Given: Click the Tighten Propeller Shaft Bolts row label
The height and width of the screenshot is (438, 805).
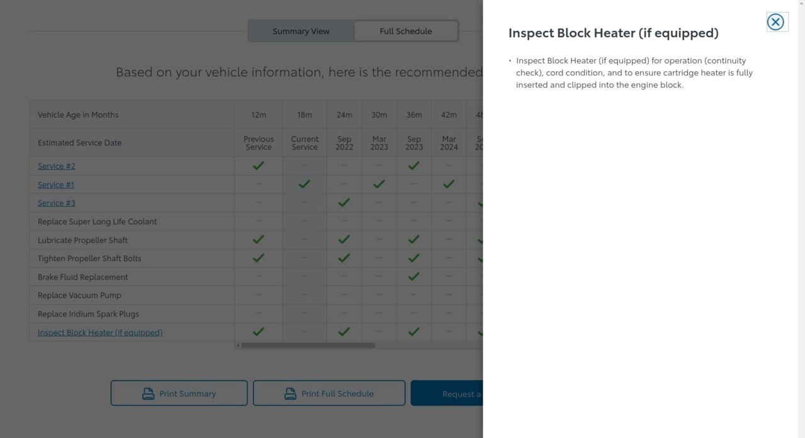Looking at the screenshot, I should (89, 258).
